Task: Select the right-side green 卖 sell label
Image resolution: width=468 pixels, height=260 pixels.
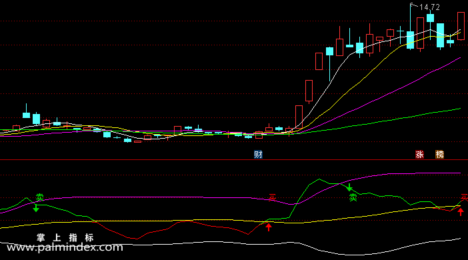Action: pyautogui.click(x=353, y=197)
